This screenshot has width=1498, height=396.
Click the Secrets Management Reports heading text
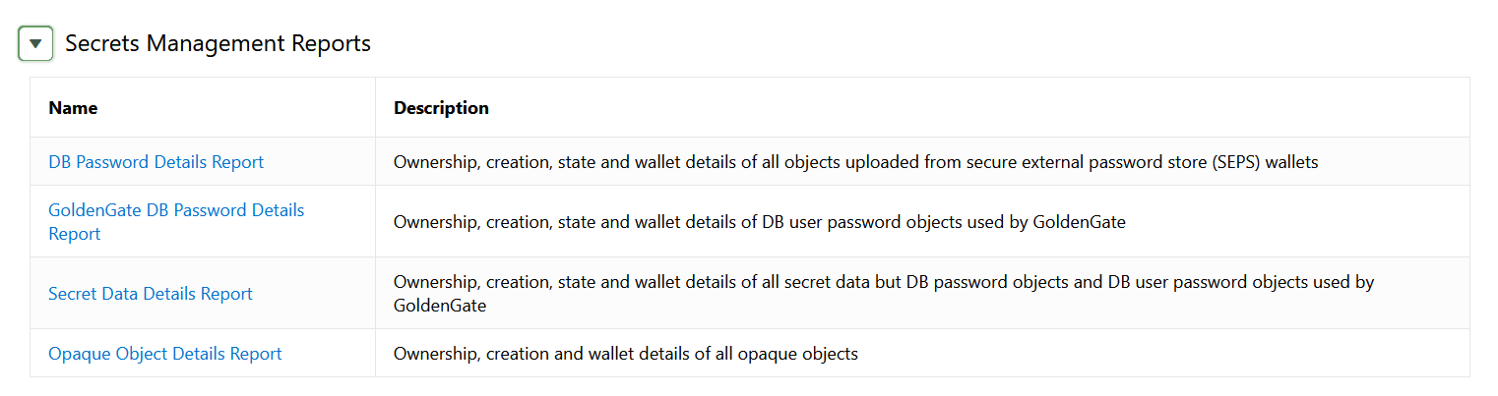[218, 43]
